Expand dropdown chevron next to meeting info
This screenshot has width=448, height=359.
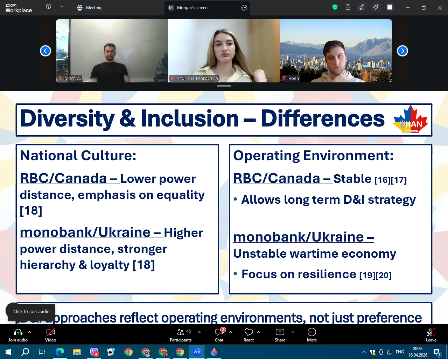(x=62, y=7)
